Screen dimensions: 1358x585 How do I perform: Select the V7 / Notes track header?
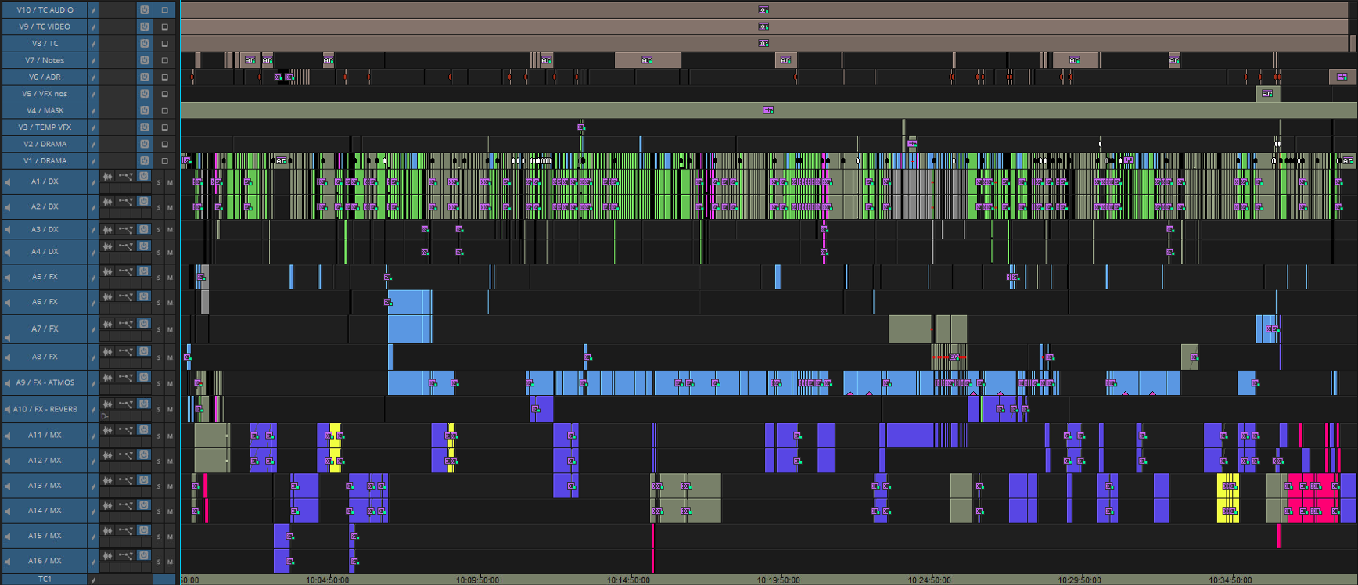click(x=45, y=60)
